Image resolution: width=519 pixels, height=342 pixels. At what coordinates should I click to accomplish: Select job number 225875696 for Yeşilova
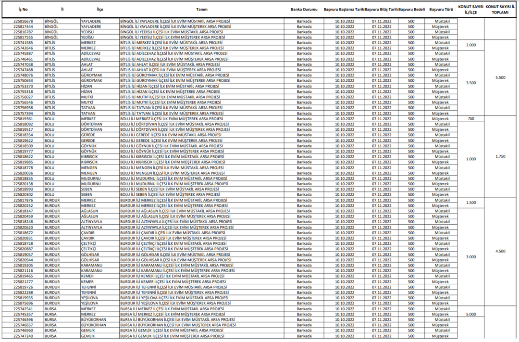[x=23, y=303]
